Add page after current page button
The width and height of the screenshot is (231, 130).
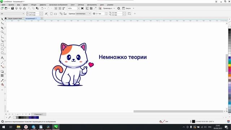[x=29, y=114]
